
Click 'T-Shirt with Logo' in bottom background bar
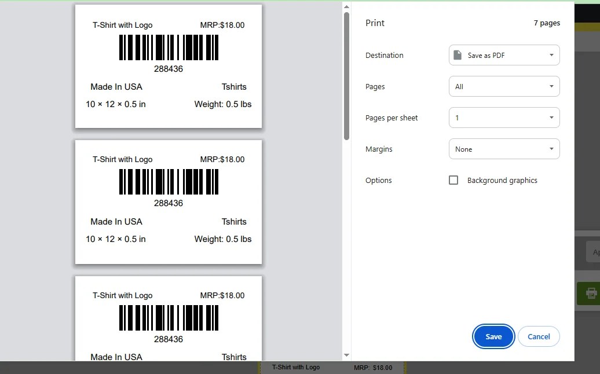point(296,367)
